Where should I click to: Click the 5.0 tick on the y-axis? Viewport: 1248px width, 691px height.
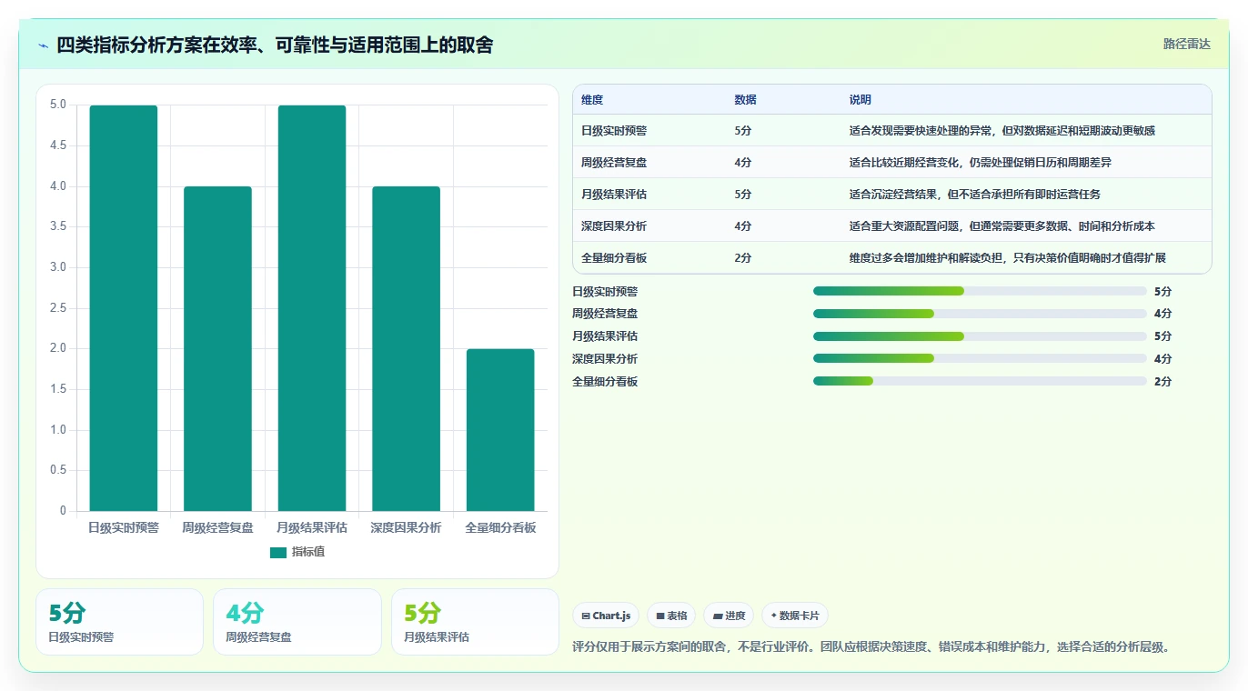click(x=58, y=105)
